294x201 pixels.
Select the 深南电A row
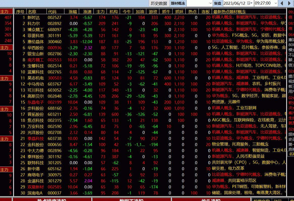tap(150, 193)
